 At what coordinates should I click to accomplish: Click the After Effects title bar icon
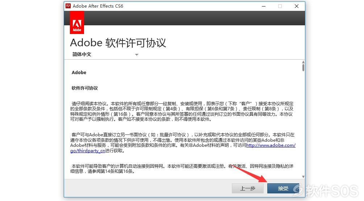(x=68, y=6)
